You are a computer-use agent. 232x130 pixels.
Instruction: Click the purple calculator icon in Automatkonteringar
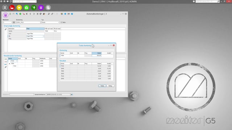click(5, 15)
